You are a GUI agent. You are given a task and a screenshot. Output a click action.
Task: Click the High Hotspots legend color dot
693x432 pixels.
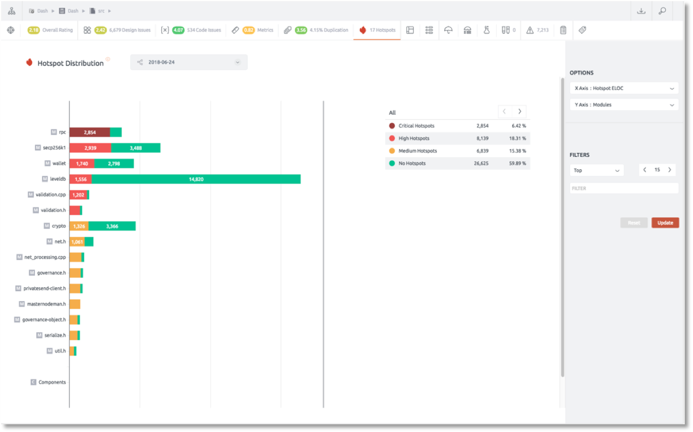[x=392, y=138]
